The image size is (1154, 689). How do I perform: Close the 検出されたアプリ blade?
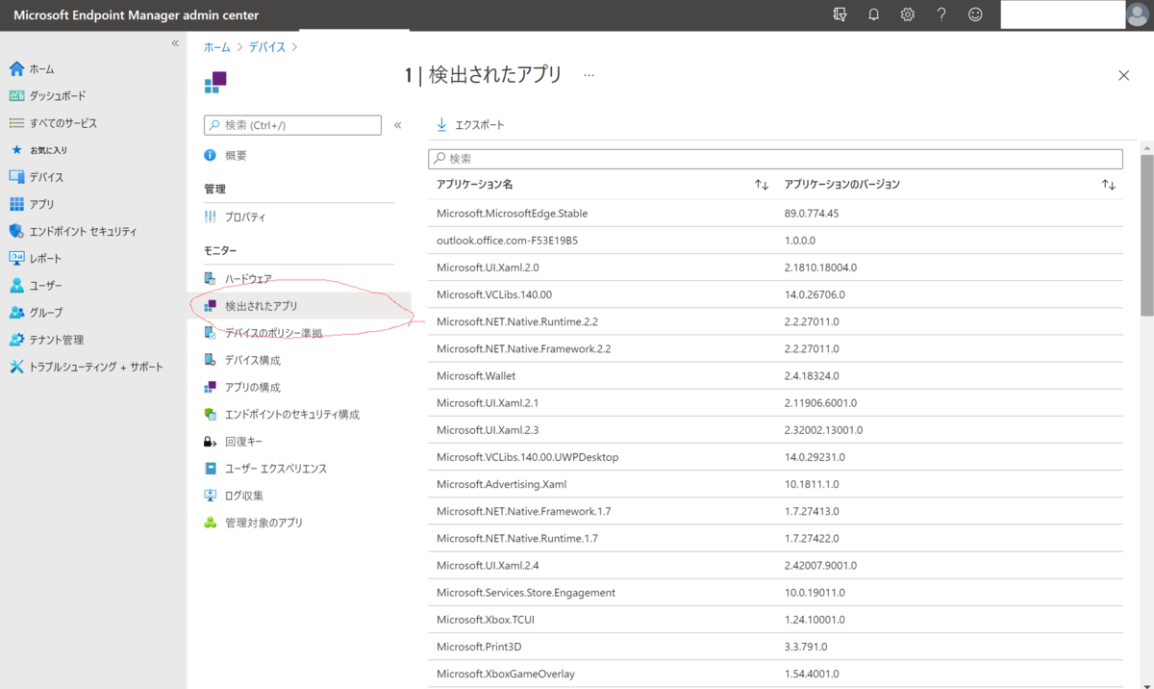(x=1124, y=75)
